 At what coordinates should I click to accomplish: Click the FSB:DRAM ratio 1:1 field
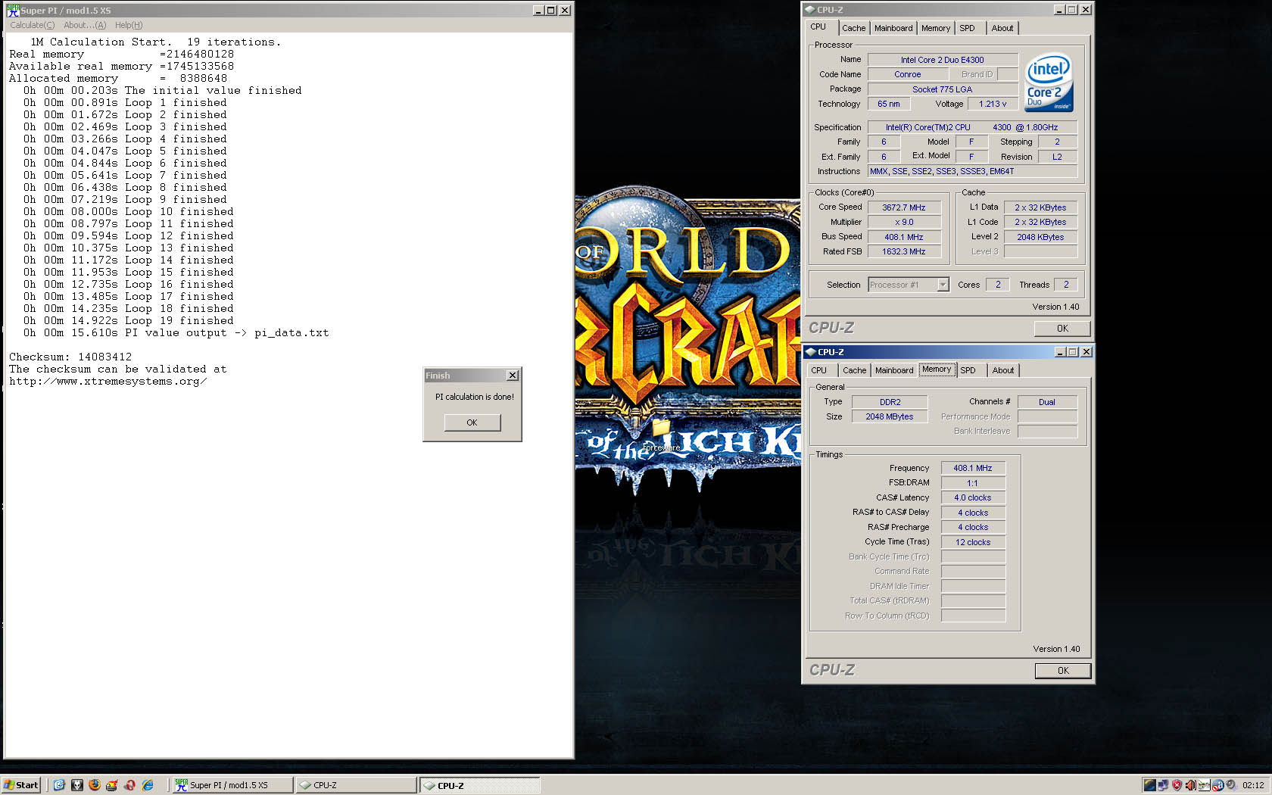click(x=973, y=483)
